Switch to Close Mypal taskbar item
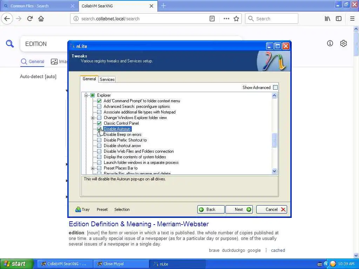 121,264
